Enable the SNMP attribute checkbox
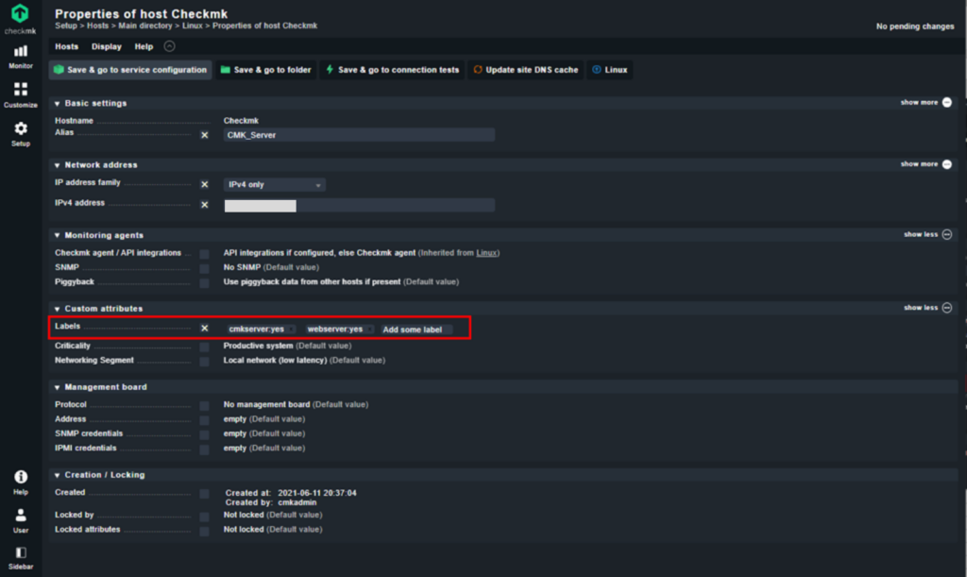 pyautogui.click(x=204, y=268)
